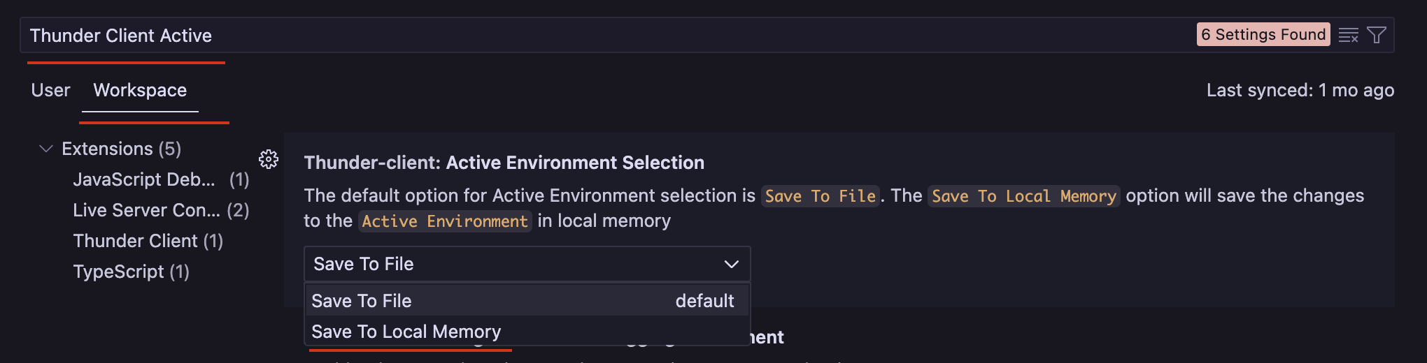Click the highlighted Active Environment code text

[445, 221]
